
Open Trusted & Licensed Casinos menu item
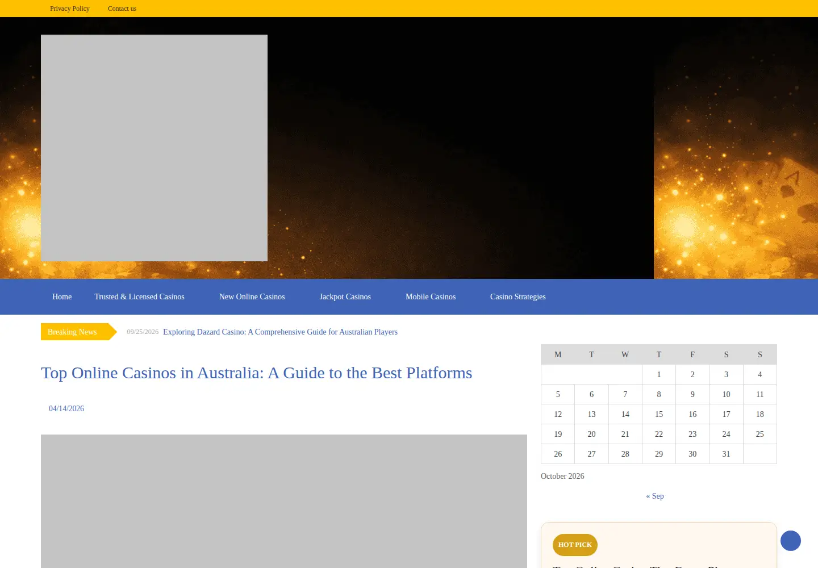tap(139, 296)
